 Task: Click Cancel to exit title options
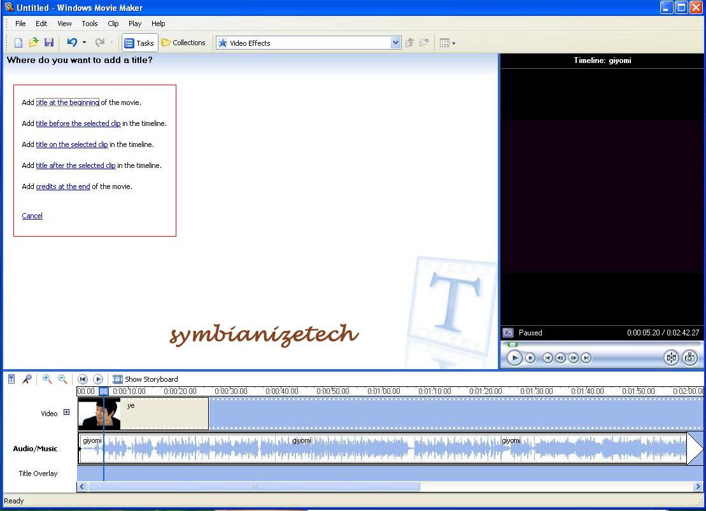click(x=32, y=216)
